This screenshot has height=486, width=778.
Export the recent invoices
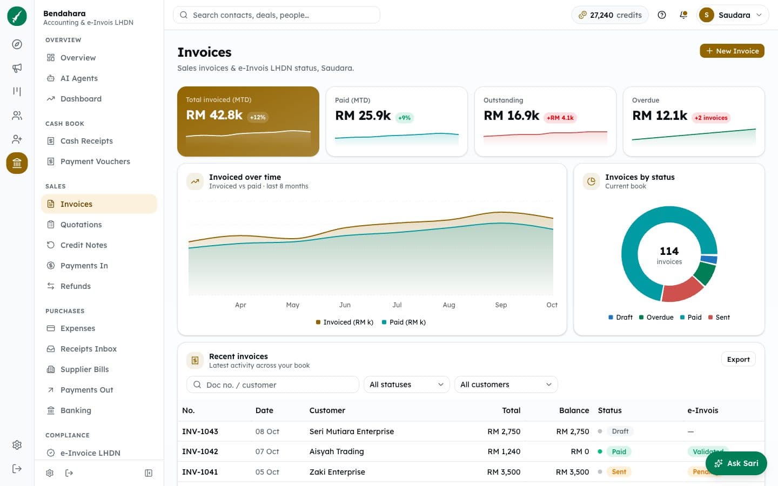[x=738, y=360]
